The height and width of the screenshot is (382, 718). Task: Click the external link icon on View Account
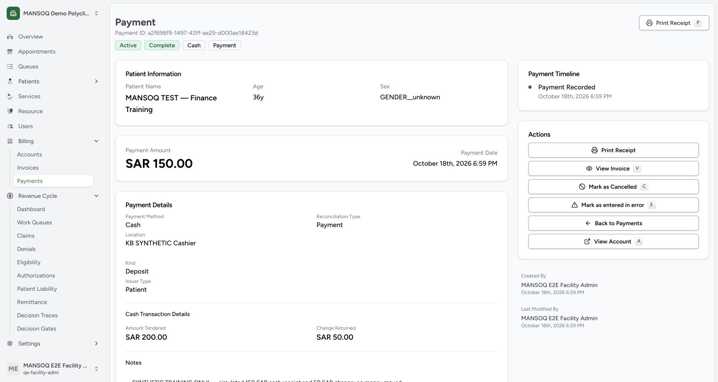click(587, 241)
